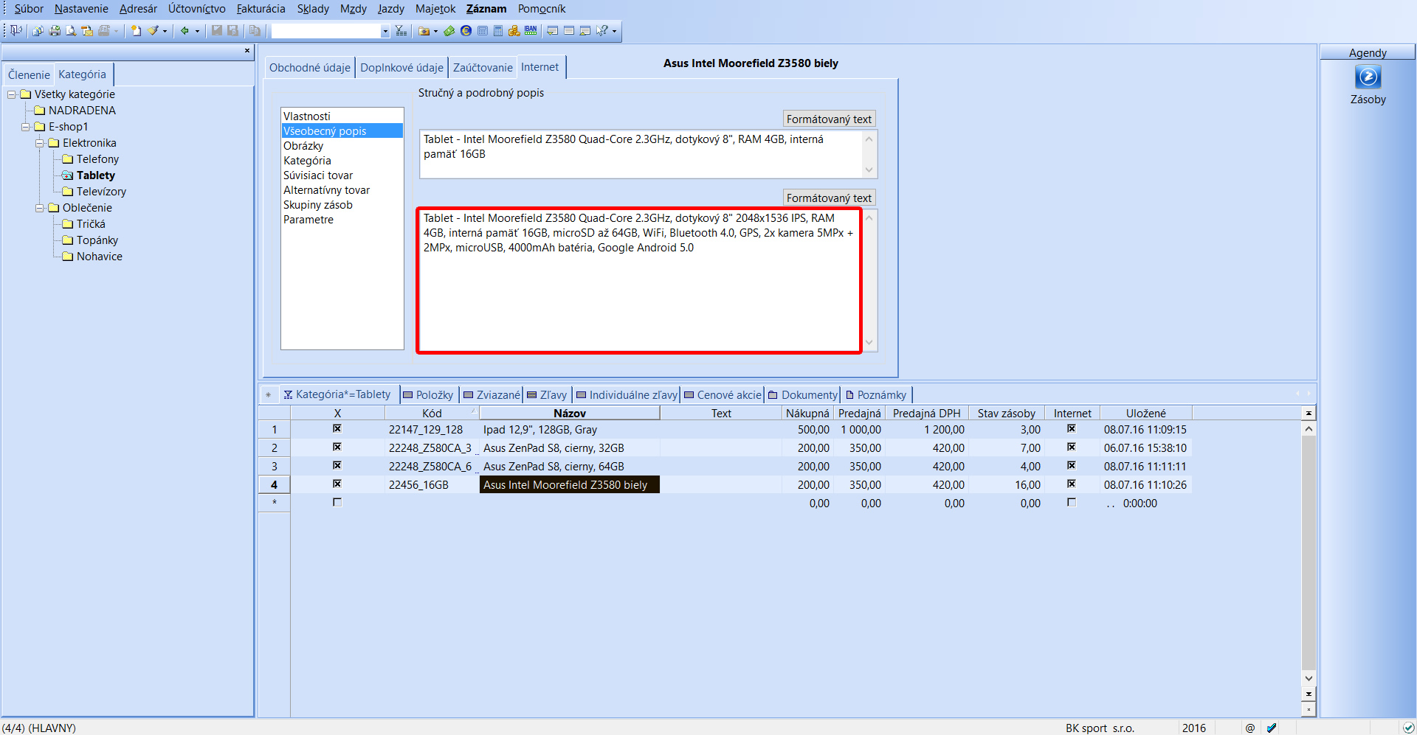1417x735 pixels.
Task: Tick the X checkbox in new empty row
Action: point(337,502)
